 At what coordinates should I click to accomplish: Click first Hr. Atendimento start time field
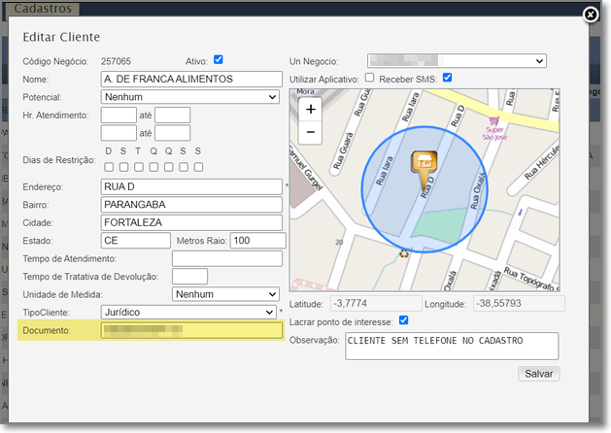click(x=119, y=116)
